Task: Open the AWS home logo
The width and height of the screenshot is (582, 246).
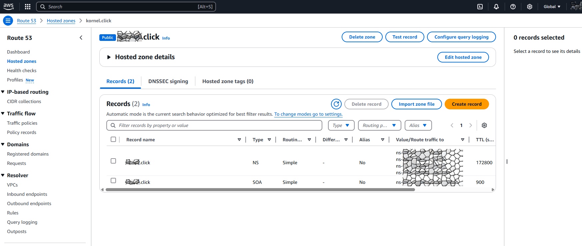Action: [x=8, y=7]
